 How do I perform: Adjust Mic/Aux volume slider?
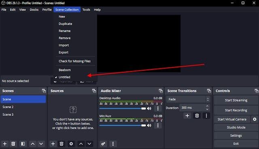coord(123,126)
